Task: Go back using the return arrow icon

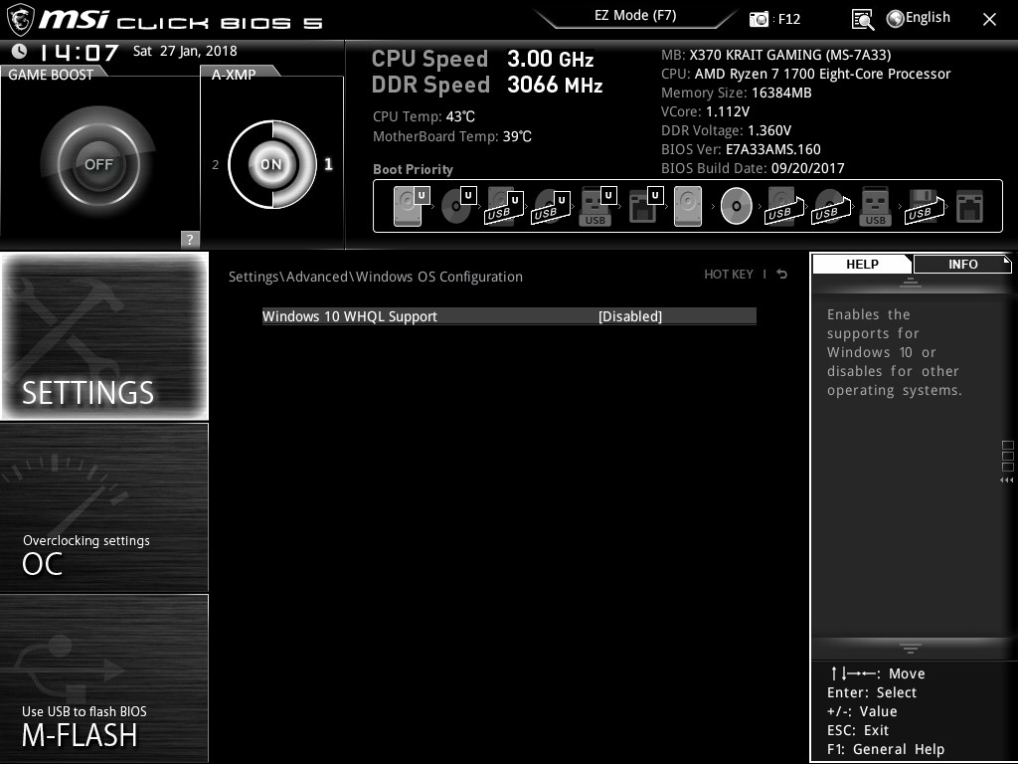Action: [781, 275]
